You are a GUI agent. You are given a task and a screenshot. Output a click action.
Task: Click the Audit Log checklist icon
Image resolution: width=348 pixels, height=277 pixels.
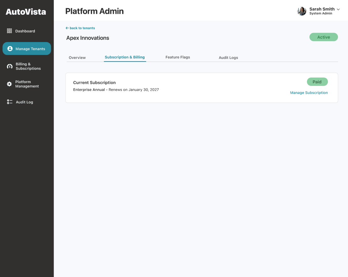10,102
